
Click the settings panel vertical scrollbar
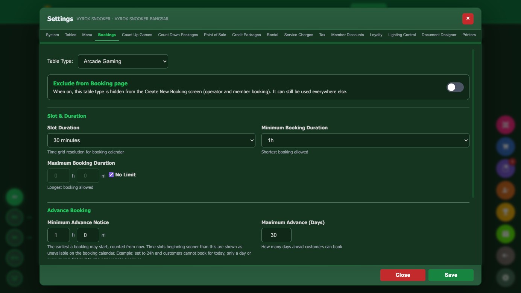tap(473, 123)
